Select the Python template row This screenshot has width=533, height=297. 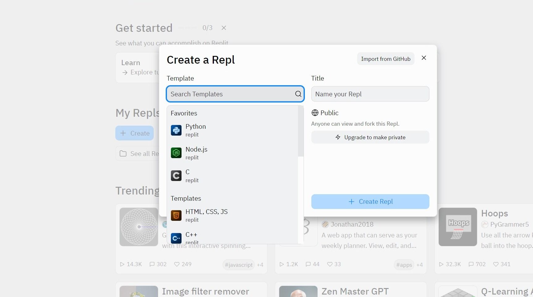(232, 130)
